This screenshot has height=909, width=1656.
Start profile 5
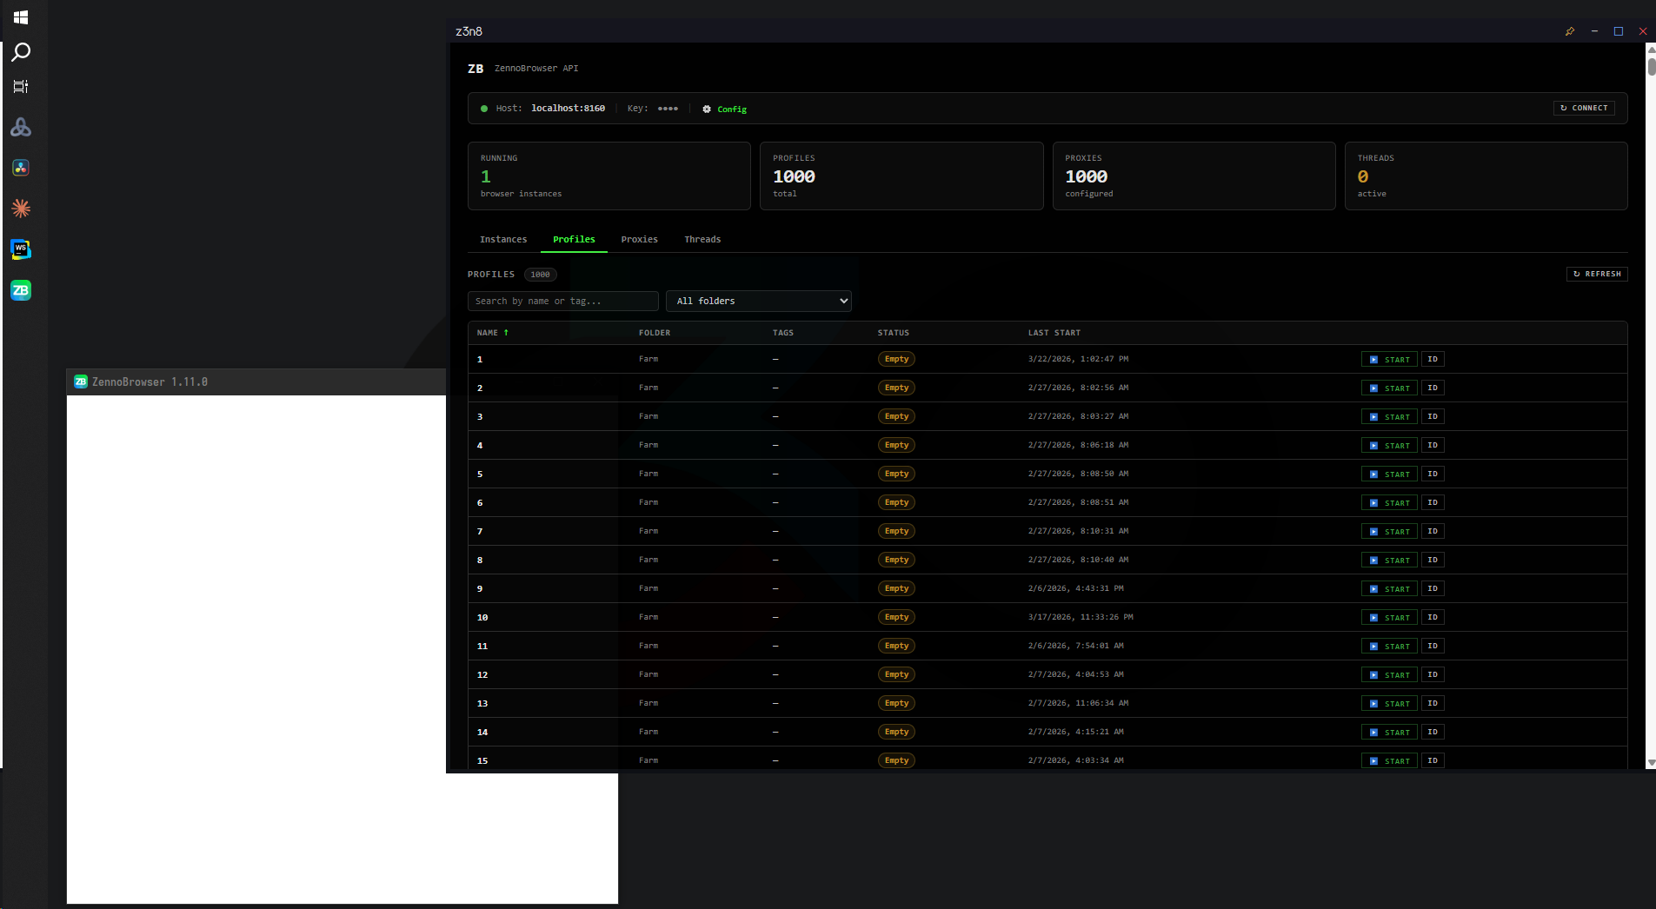point(1389,474)
